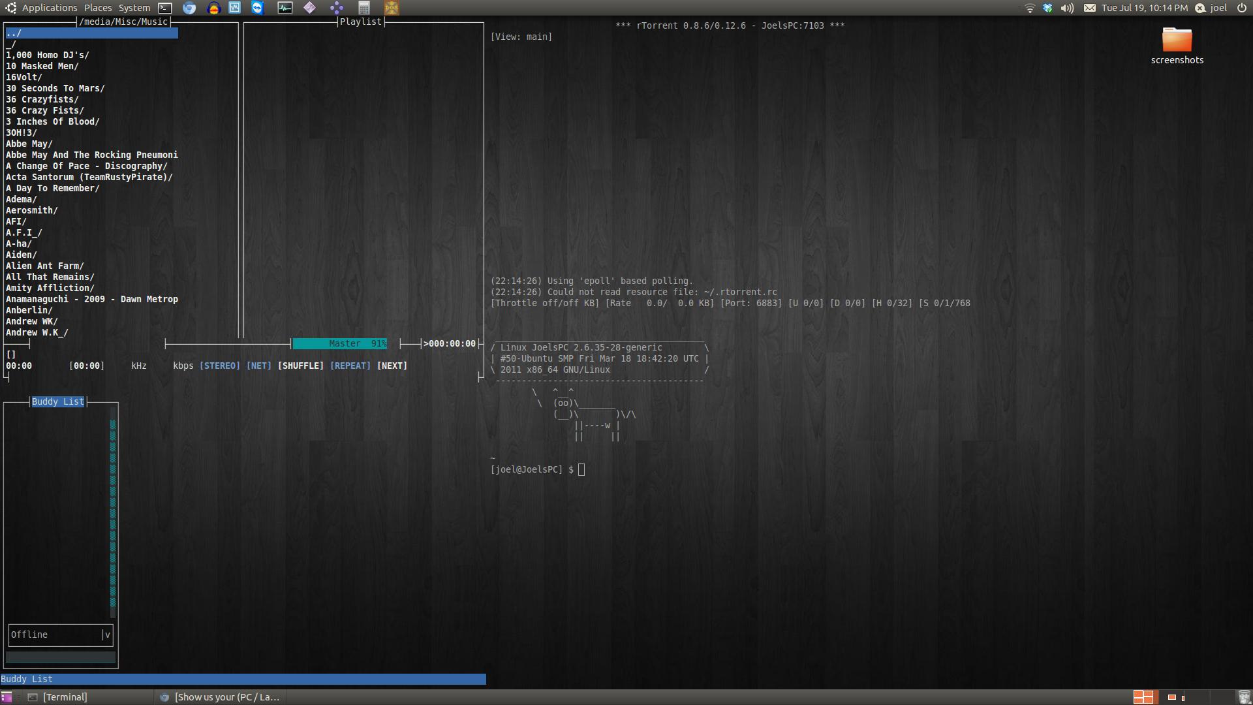
Task: Launch the Terminal icon in top panel
Action: point(166,8)
